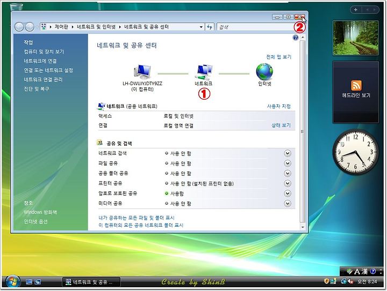Expand the 네트워크 검색 setting

(x=287, y=153)
